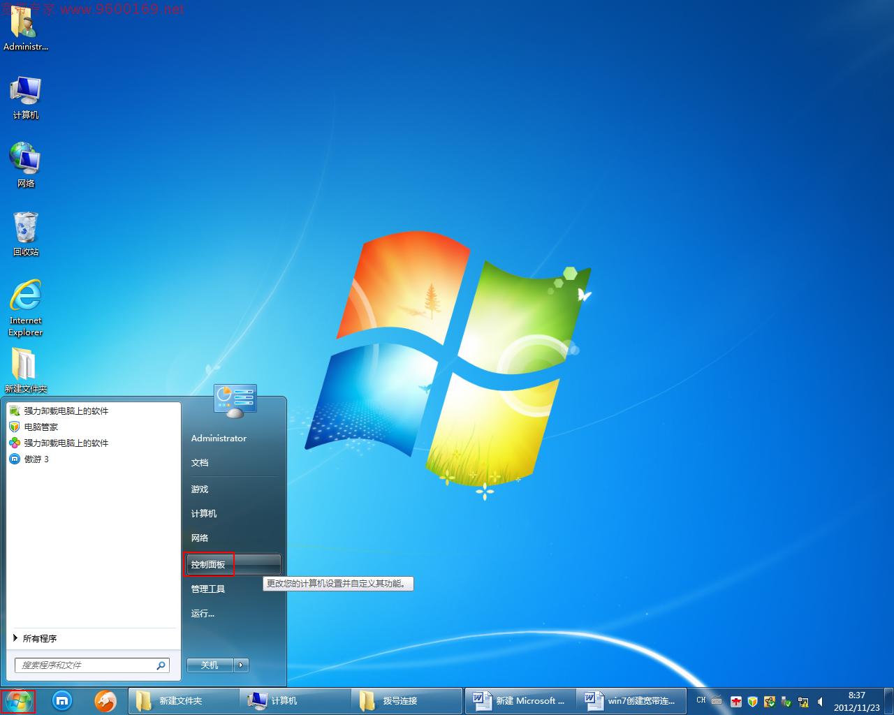Select 管理工具 in the Start menu

point(207,589)
